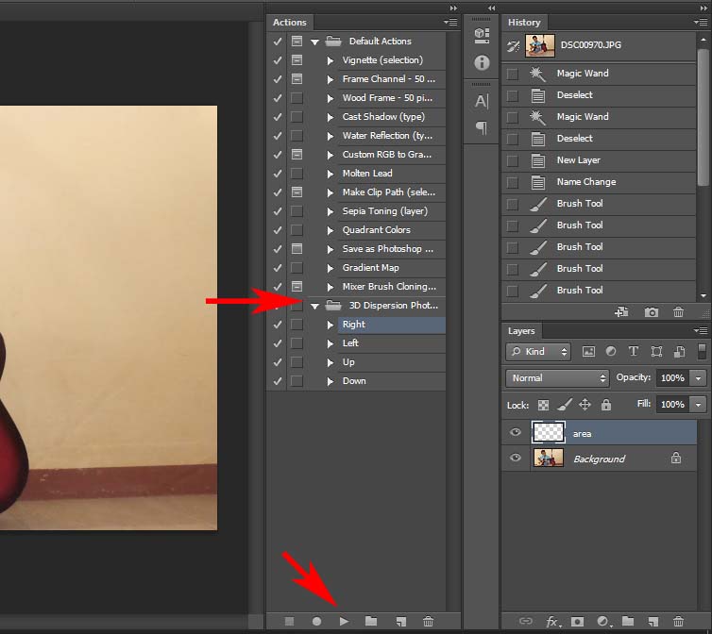Filter layers by pixel layers icon
The image size is (712, 634).
(588, 351)
